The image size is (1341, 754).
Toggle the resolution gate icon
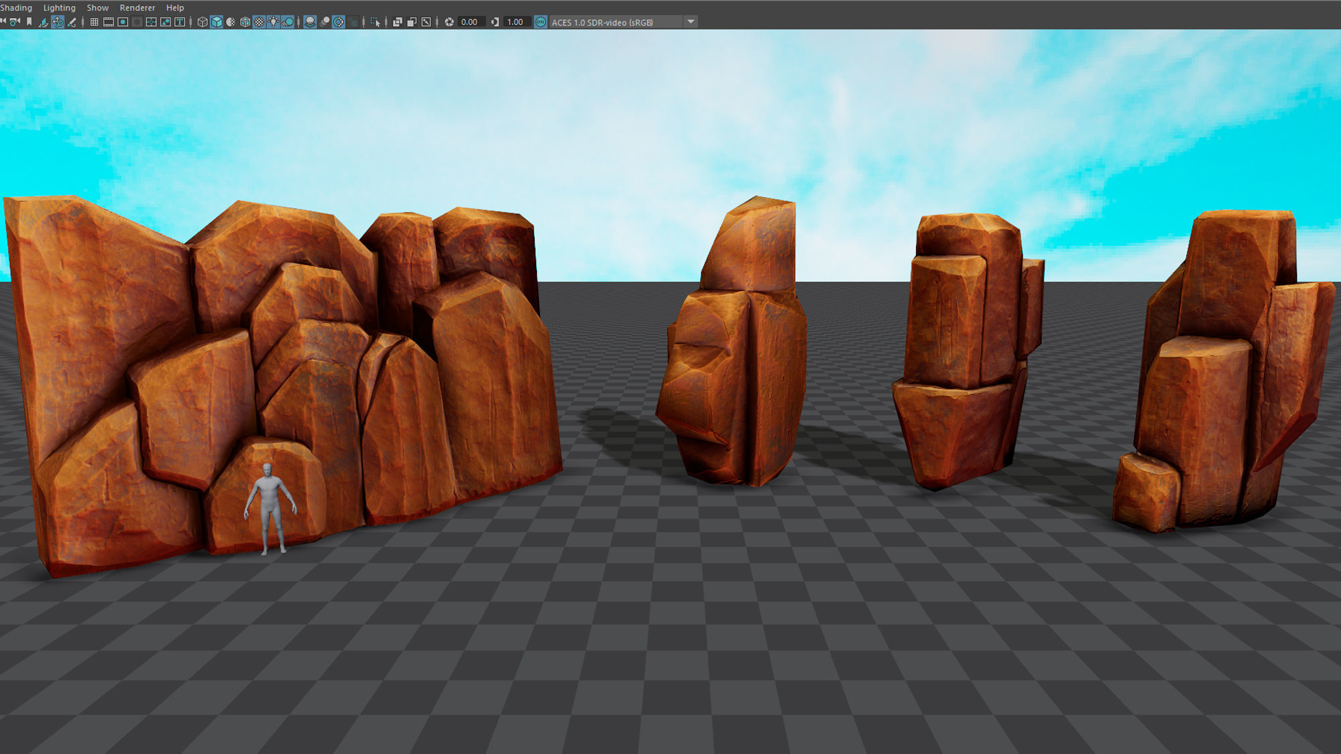click(123, 22)
